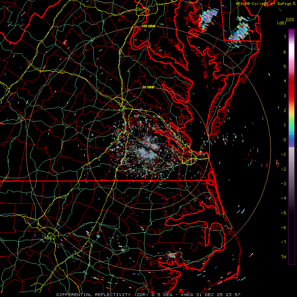Click the -5 value on color scale
Viewport: 297px width, 297px height.
click(x=283, y=213)
